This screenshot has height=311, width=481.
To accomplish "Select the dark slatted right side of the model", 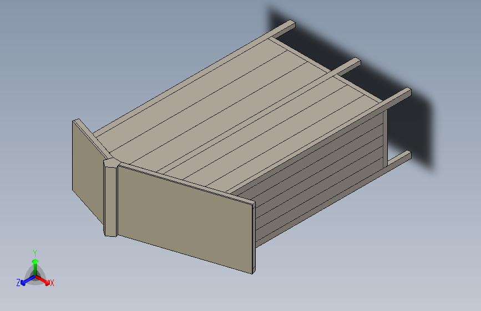I will tap(319, 178).
